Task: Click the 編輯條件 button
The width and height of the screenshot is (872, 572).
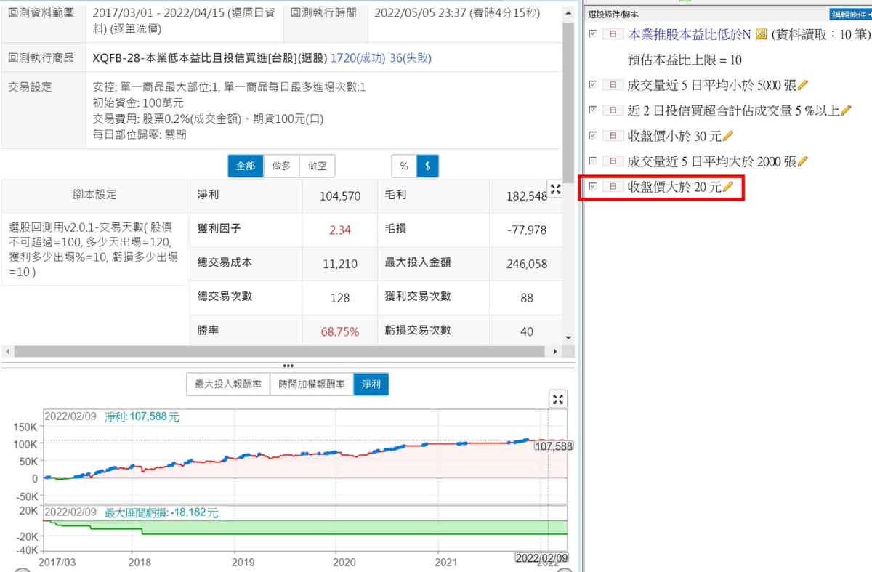Action: [850, 14]
